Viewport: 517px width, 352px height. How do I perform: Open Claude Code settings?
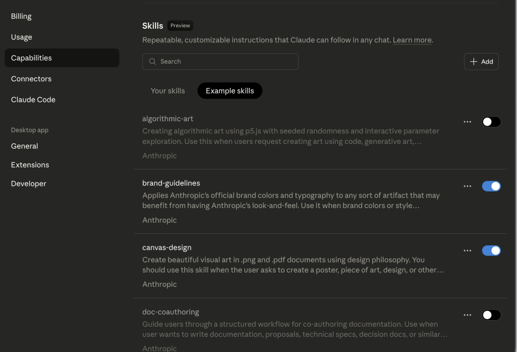[33, 99]
